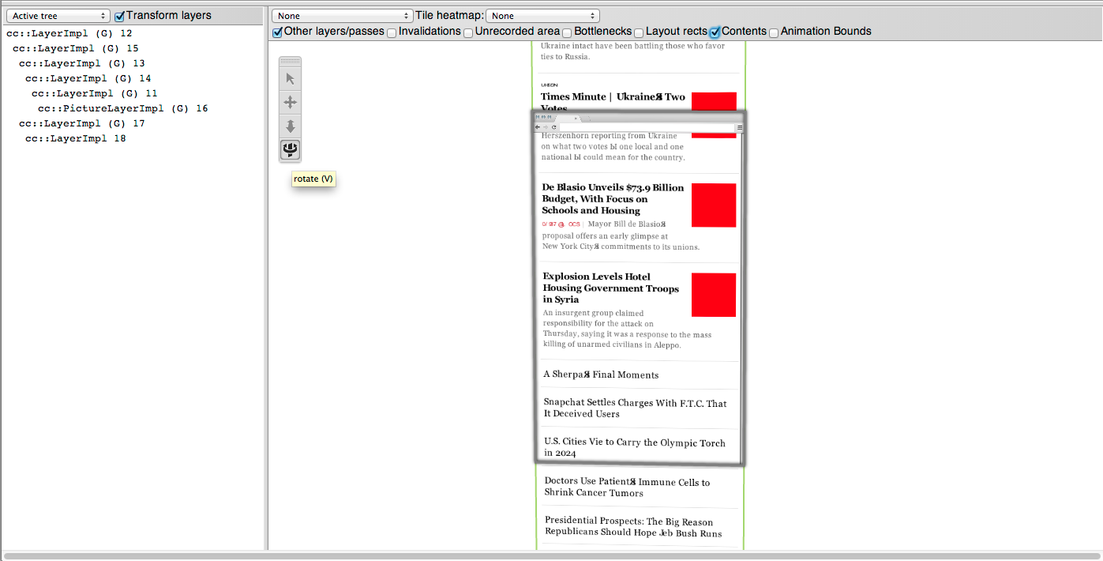Click the horizontal scrollbar along the bottom
This screenshot has height=561, width=1103.
(551, 556)
